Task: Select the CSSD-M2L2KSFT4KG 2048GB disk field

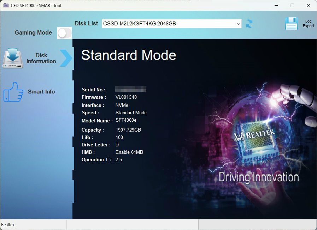Action: pos(170,24)
